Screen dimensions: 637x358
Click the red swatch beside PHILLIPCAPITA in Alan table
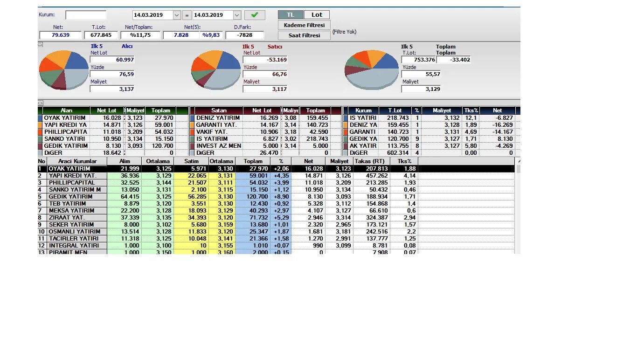tap(40, 132)
